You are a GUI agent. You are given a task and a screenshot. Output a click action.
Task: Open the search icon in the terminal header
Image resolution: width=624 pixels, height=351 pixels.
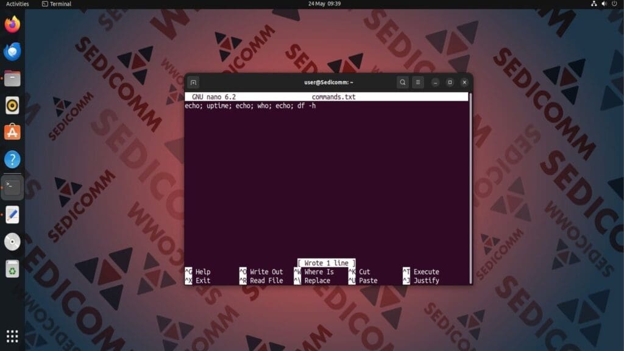tap(402, 82)
